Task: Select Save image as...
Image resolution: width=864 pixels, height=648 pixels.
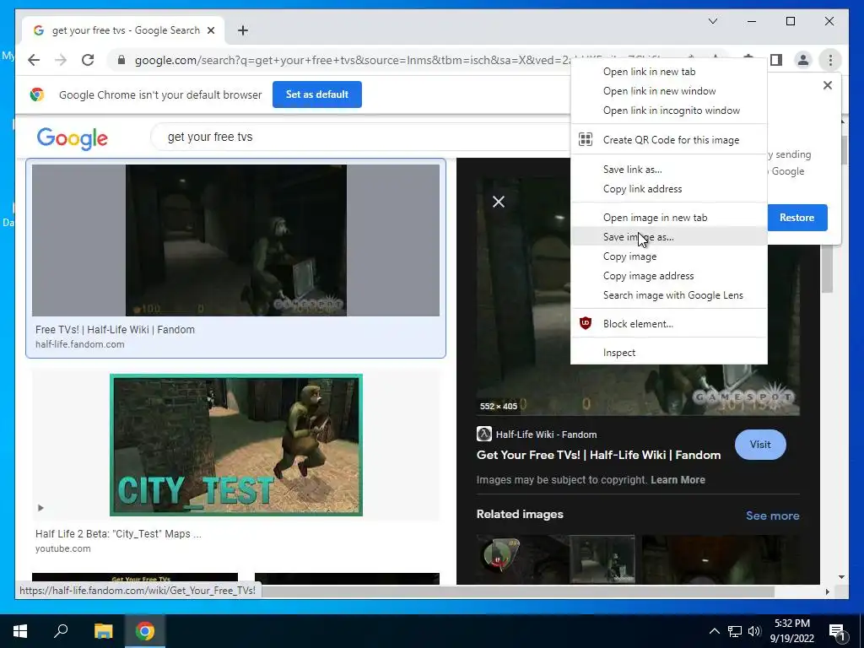Action: tap(669, 237)
